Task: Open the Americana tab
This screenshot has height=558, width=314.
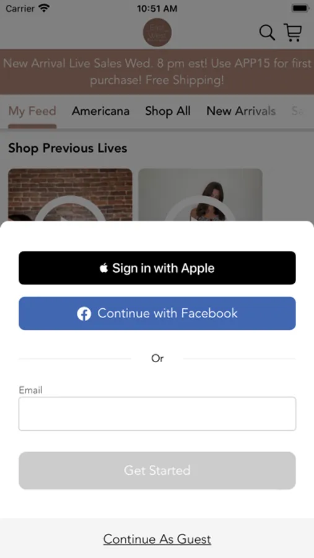Action: [x=100, y=111]
